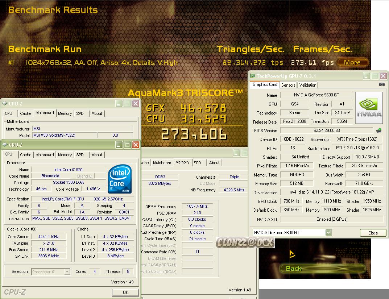Click the mainboard model MSI X58 Gold(MS-7522)
Viewport: 389px width, 299px height.
pyautogui.click(x=65, y=135)
